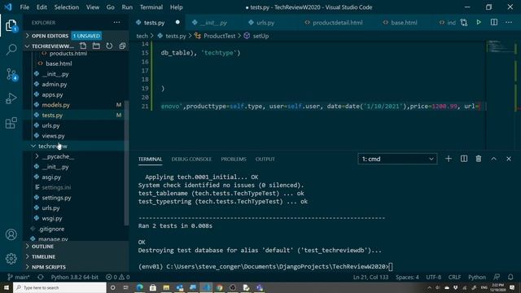Open the Explorer view in activity bar

[11, 25]
